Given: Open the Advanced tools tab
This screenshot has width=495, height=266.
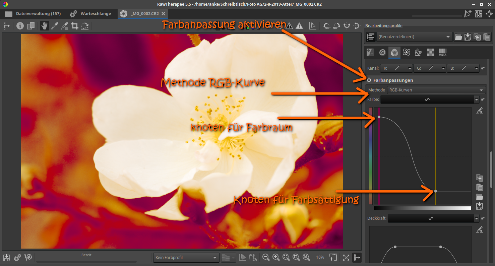Looking at the screenshot, I should 407,52.
